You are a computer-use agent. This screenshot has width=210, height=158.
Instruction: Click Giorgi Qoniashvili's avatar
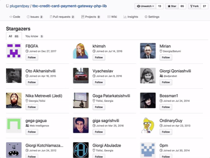coord(148,76)
